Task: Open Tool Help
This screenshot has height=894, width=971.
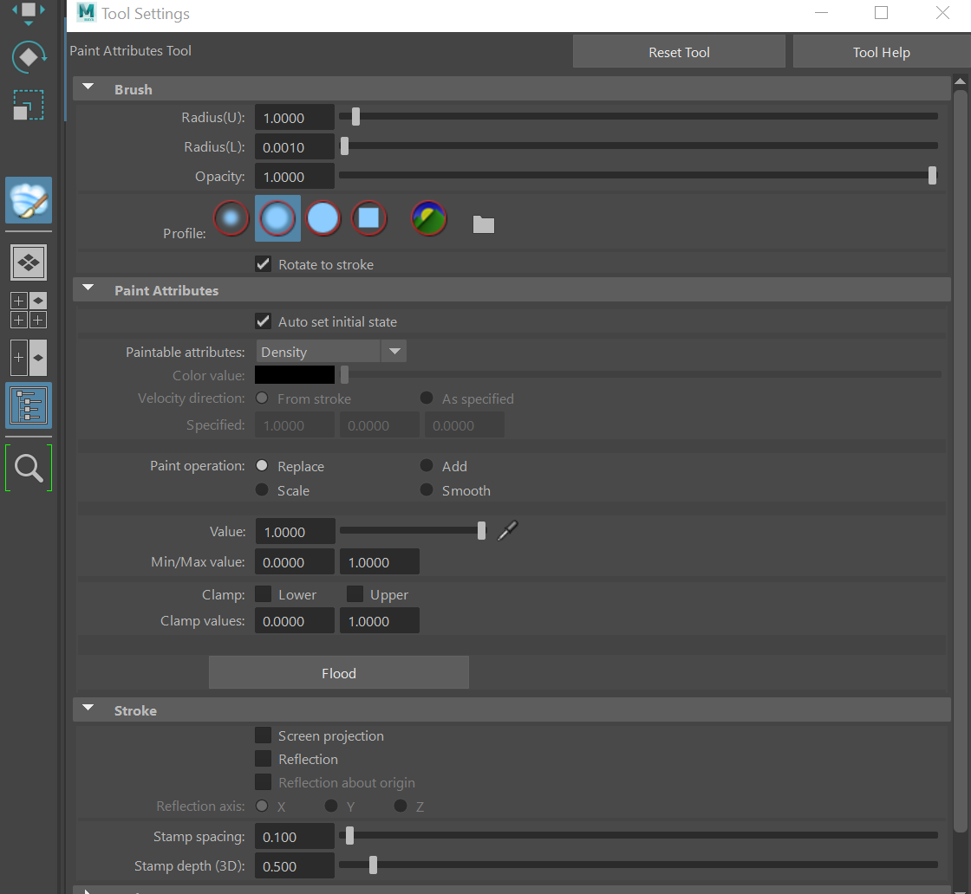Action: [x=881, y=52]
